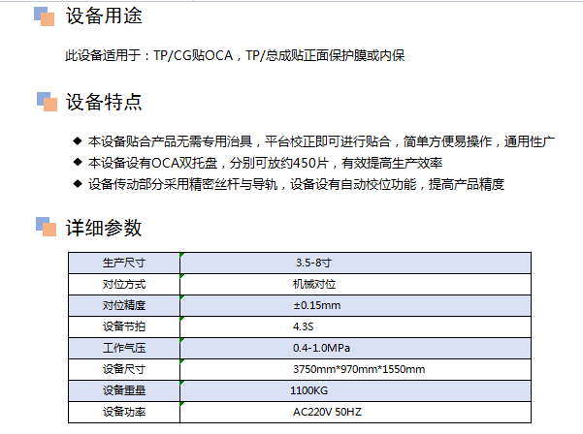Click the diamond bullet before 本设备贴合产品
The width and height of the screenshot is (583, 434).
coord(78,141)
